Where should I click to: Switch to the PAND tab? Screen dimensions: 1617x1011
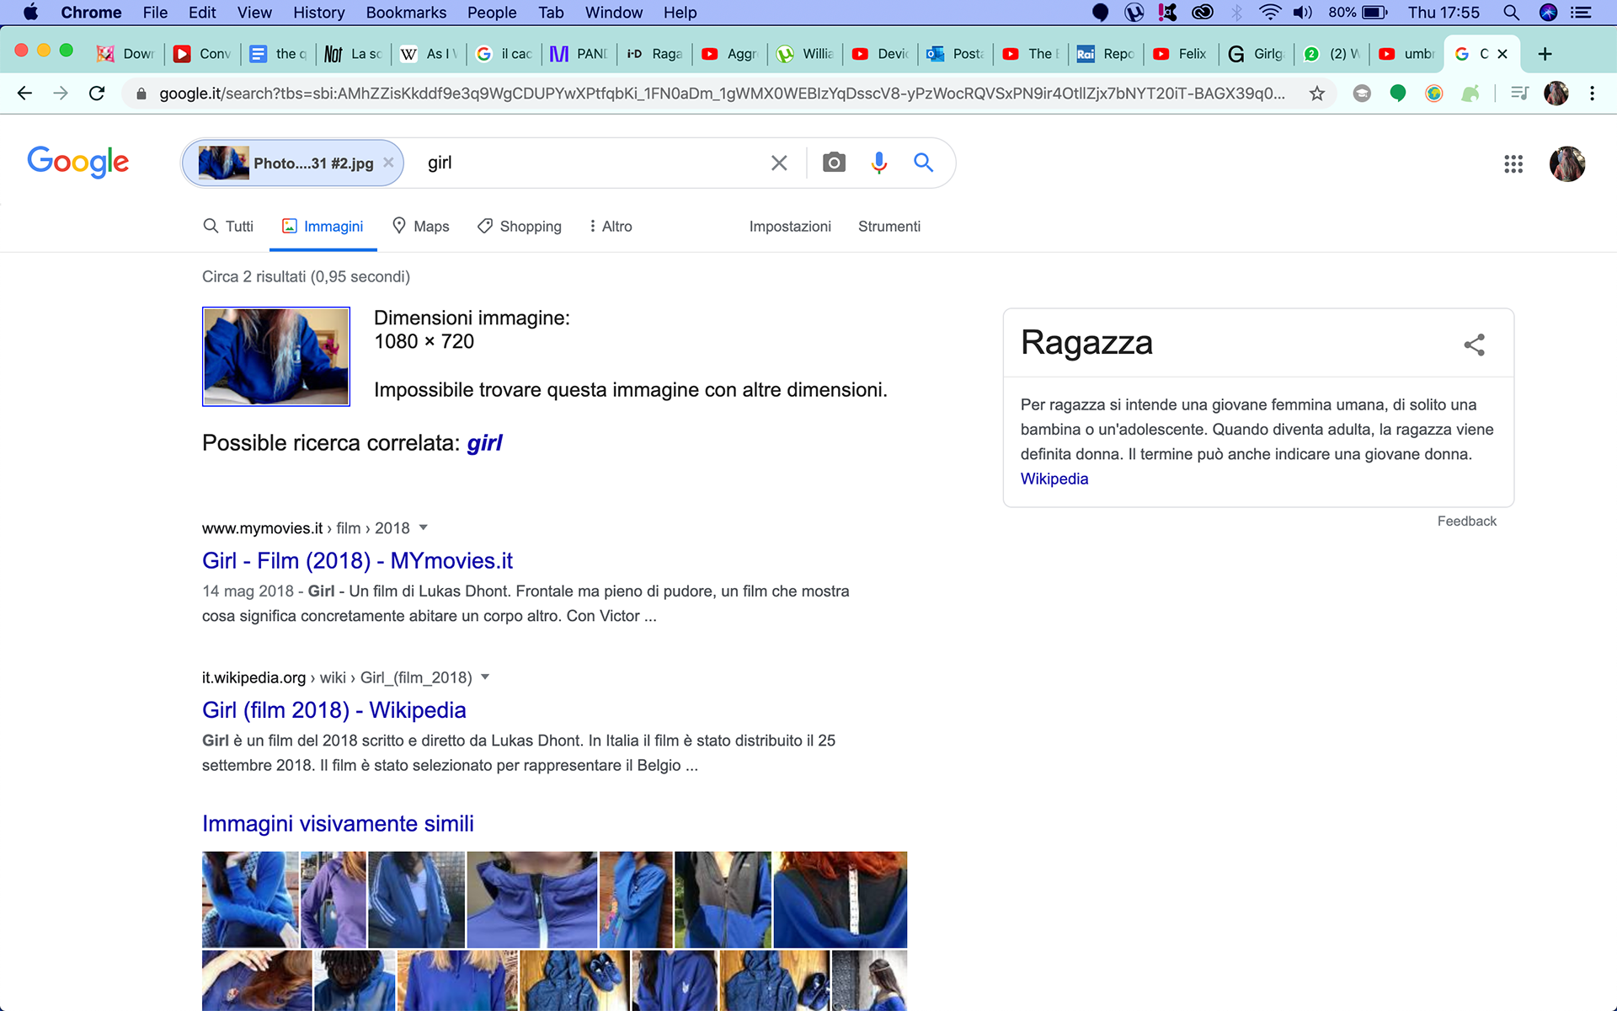(x=579, y=54)
